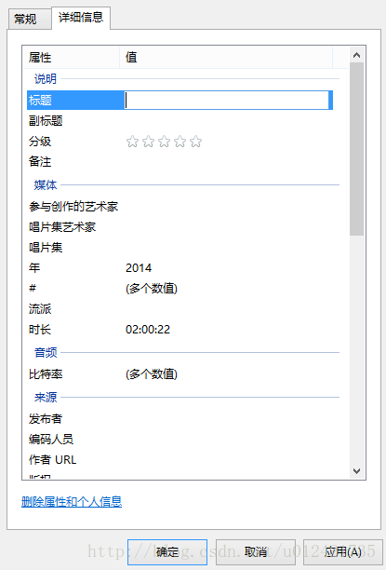Click the 媒体 group header
This screenshot has height=570, width=386.
click(46, 185)
